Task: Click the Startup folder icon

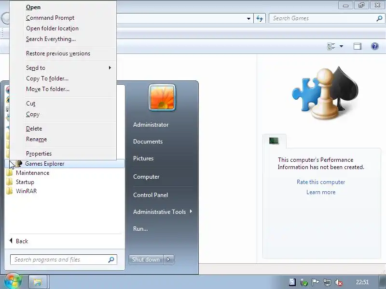Action: tap(9, 182)
